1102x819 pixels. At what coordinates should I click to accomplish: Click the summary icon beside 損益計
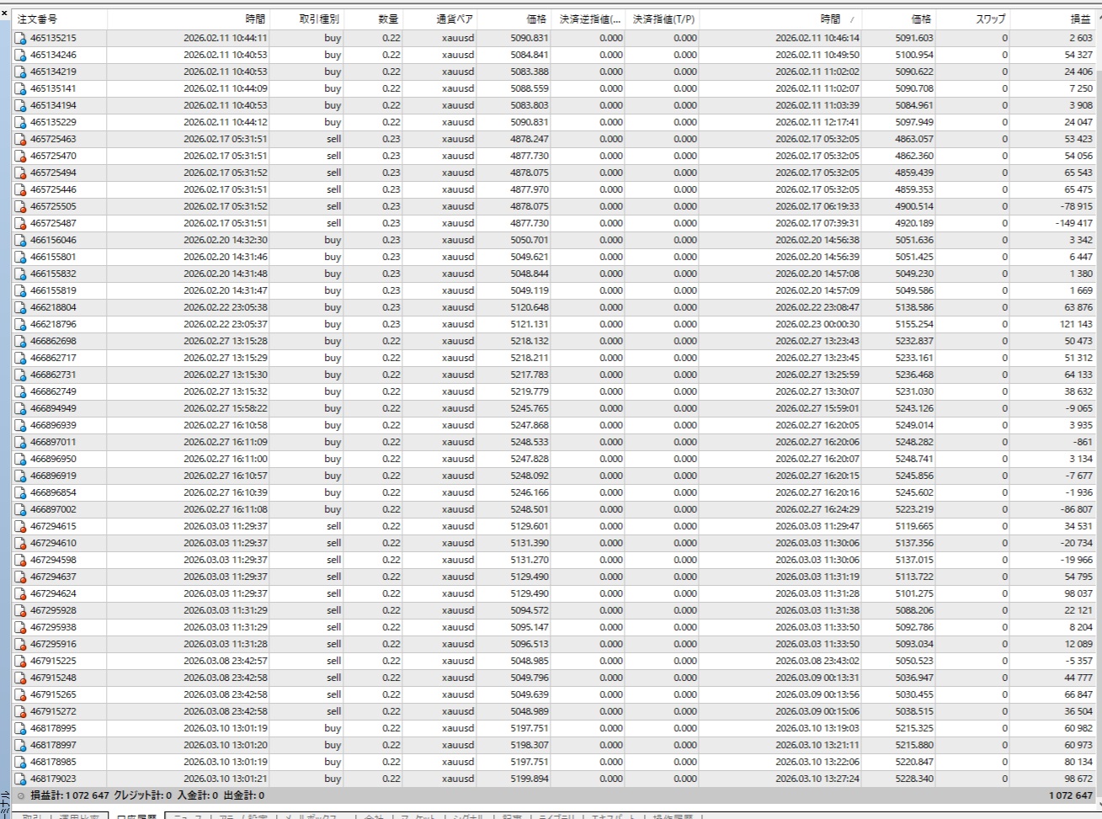pyautogui.click(x=20, y=795)
